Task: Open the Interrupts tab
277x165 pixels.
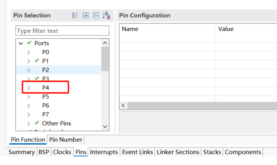Action: pos(104,152)
